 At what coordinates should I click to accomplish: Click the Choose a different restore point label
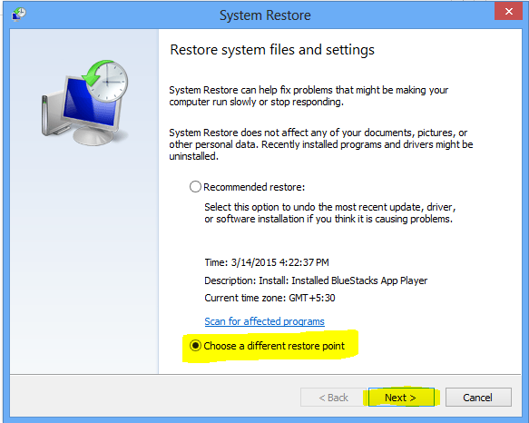tap(274, 346)
